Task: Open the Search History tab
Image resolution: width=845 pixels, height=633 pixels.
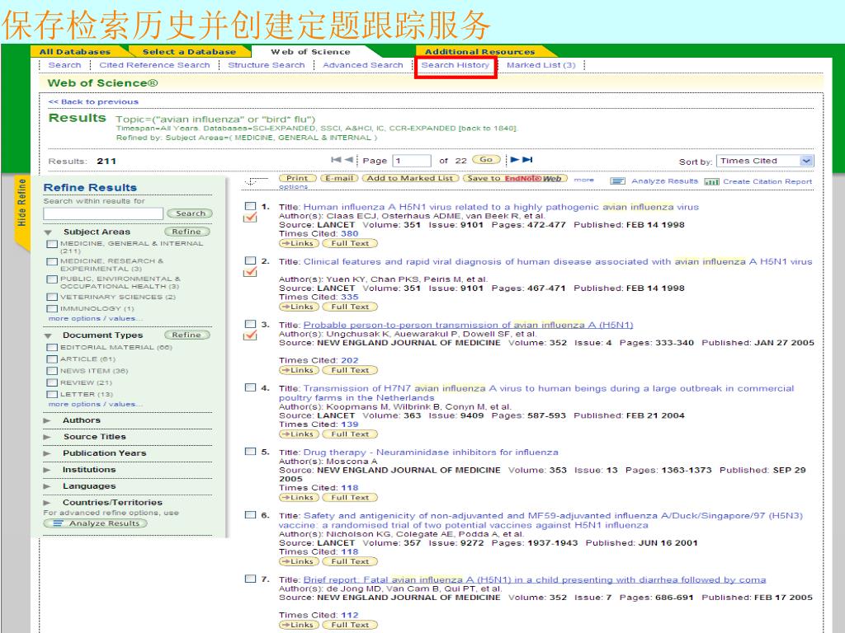Action: 455,65
